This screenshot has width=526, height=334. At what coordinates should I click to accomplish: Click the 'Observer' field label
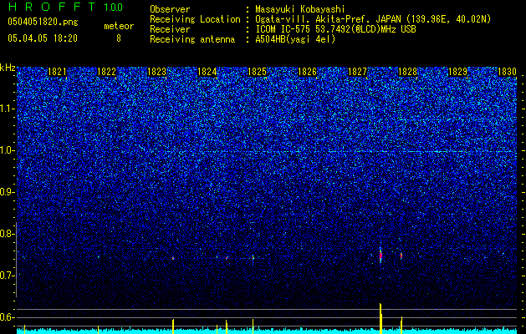click(170, 9)
